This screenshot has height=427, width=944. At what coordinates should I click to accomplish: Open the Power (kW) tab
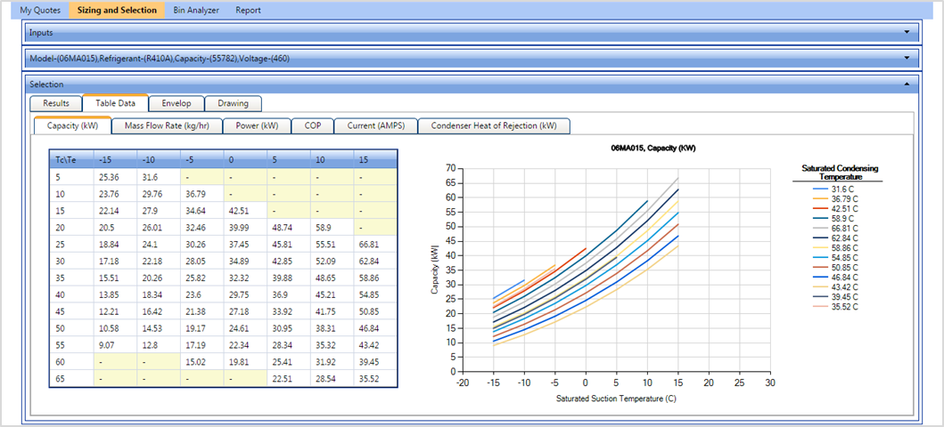[257, 126]
